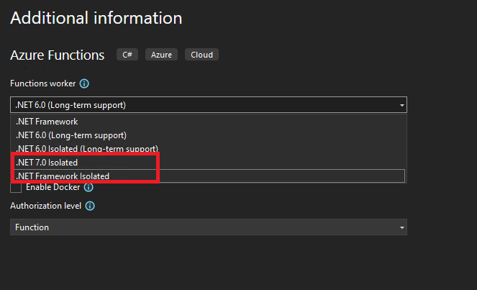
Task: Click the Functions worker info icon
Action: point(84,83)
